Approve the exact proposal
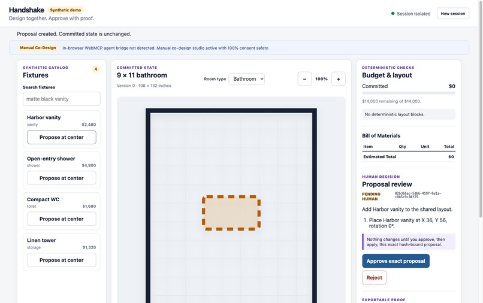Image resolution: width=483 pixels, height=303 pixels. click(396, 261)
